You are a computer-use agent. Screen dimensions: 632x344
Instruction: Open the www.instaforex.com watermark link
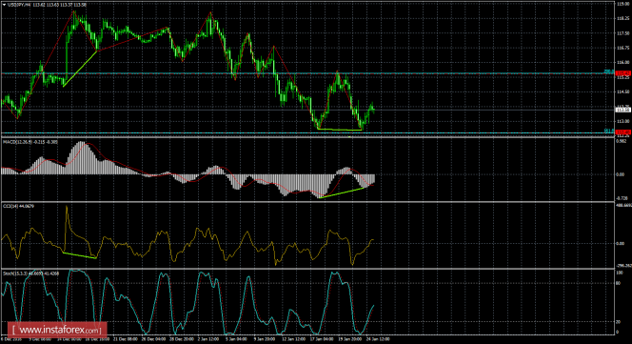pyautogui.click(x=57, y=330)
